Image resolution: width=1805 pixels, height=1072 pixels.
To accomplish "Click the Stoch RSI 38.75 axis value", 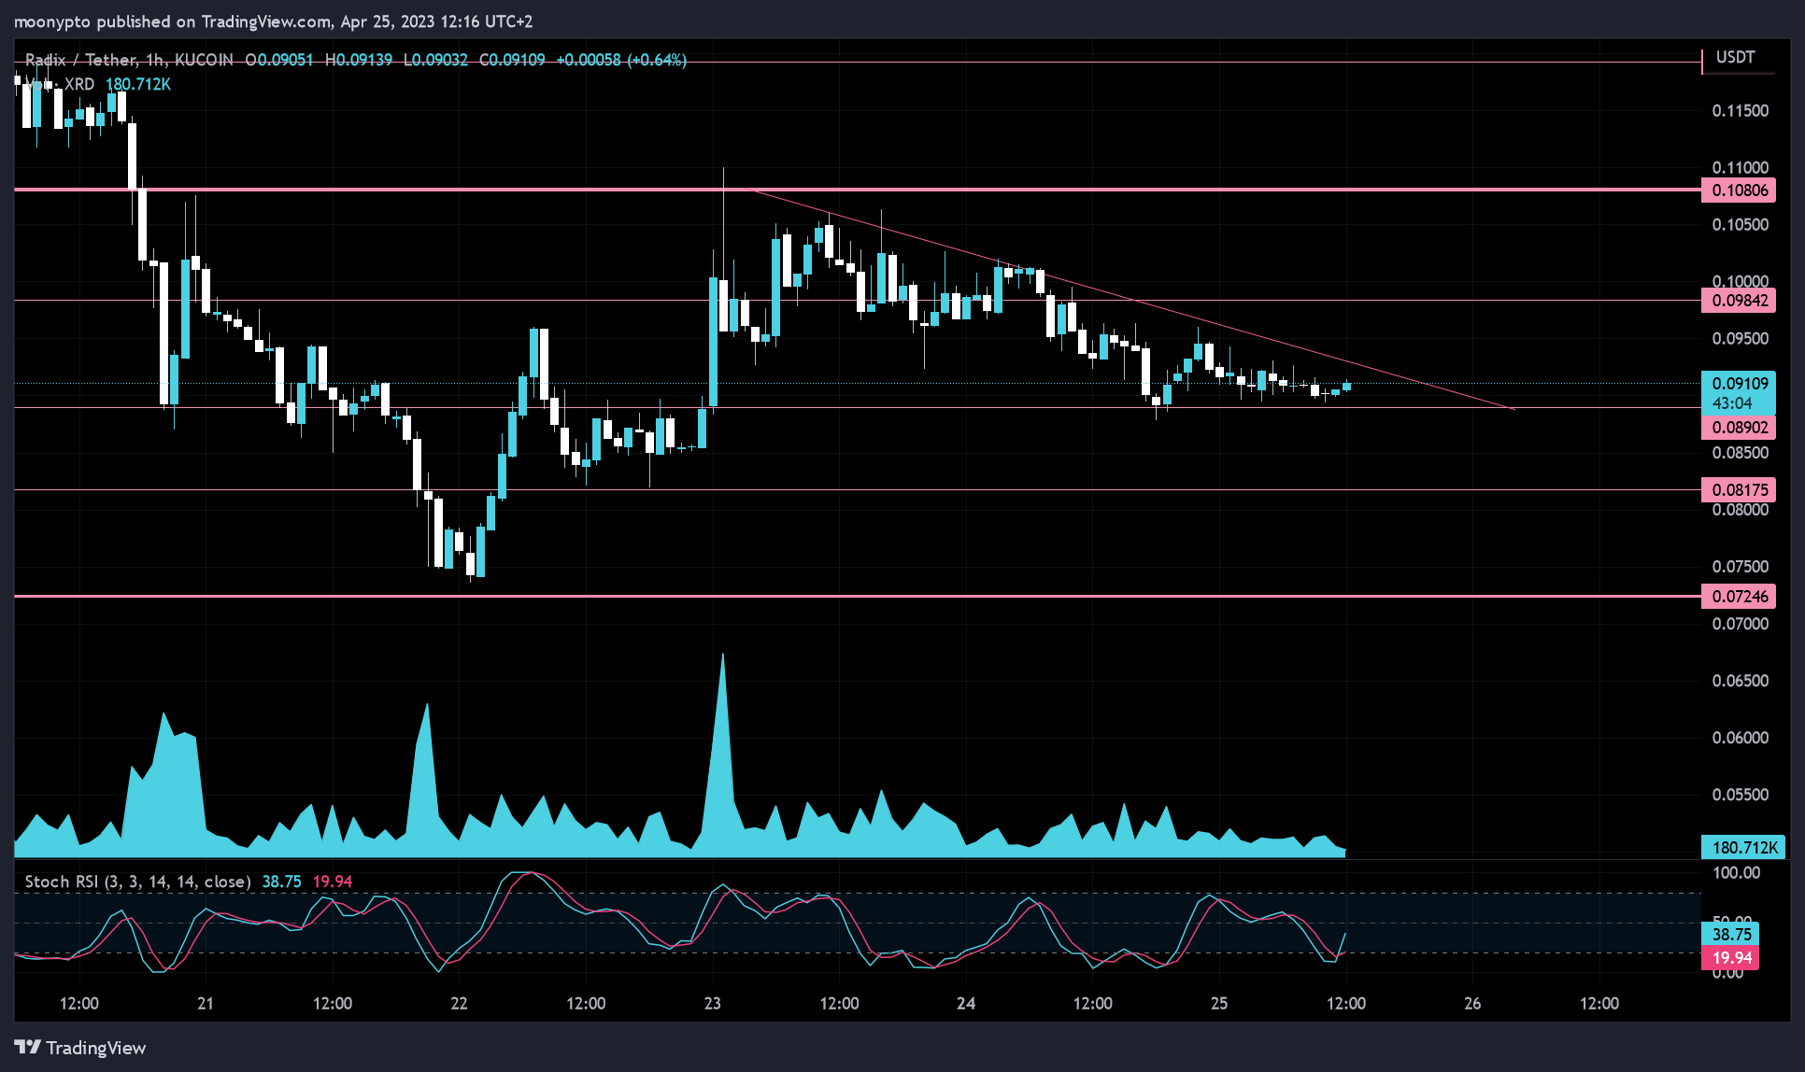I will tap(1730, 934).
